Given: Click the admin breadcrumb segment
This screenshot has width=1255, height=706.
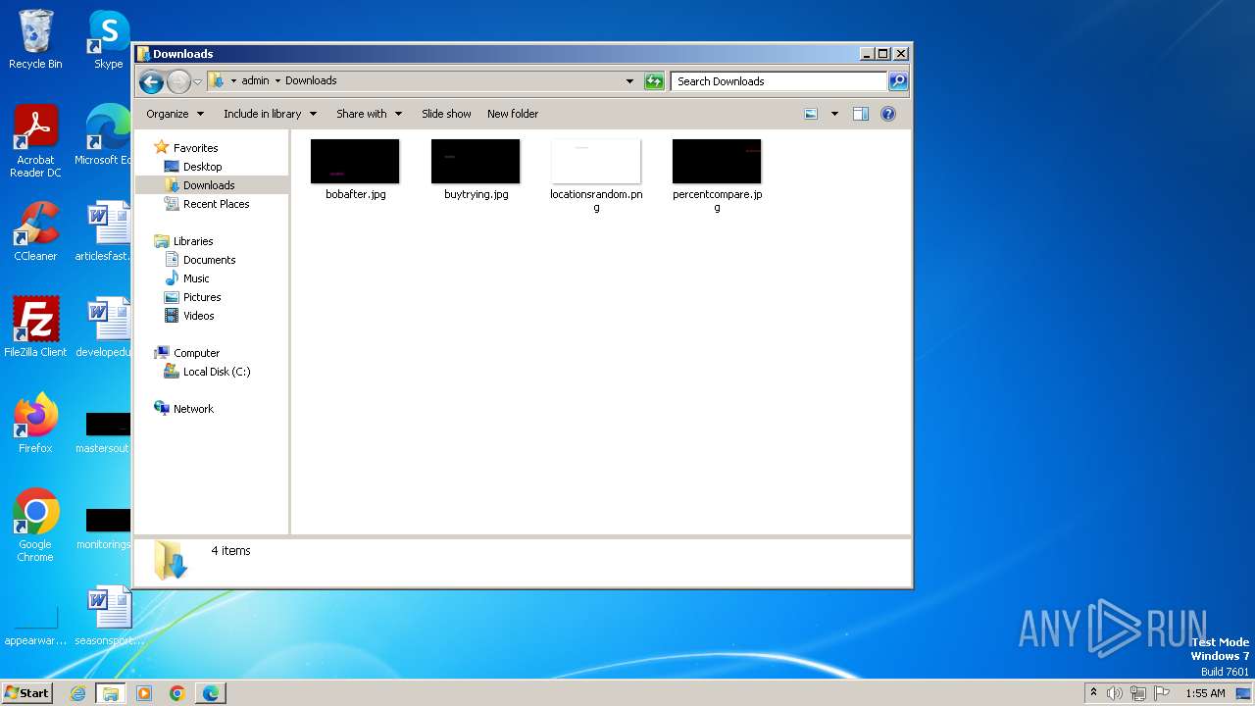Looking at the screenshot, I should click(255, 80).
